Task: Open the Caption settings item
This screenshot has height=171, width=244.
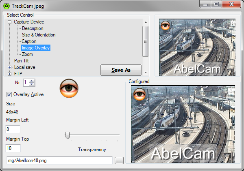Action: click(x=29, y=41)
